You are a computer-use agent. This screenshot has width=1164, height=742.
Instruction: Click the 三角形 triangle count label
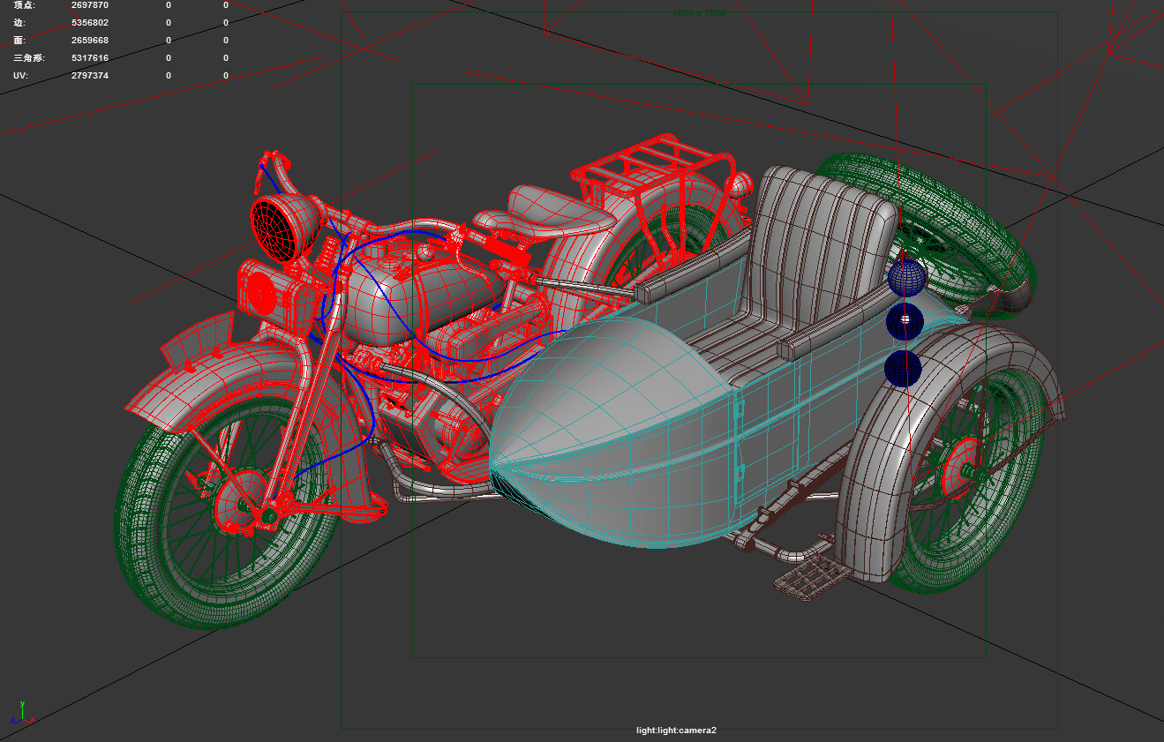[x=28, y=58]
